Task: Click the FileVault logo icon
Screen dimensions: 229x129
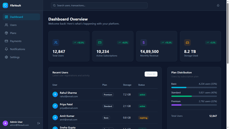Action: (x=5, y=6)
